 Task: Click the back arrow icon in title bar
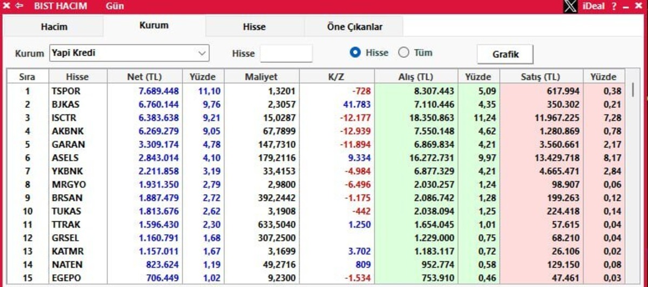[x=19, y=6]
